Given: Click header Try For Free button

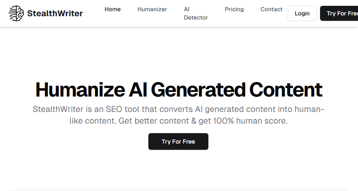Looking at the screenshot, I should (339, 13).
